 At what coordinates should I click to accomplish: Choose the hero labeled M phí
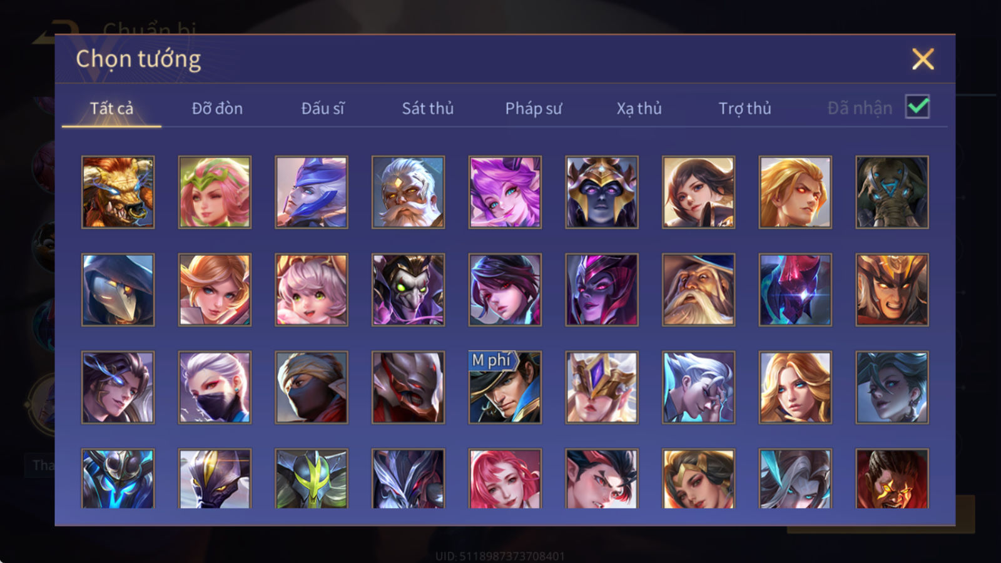505,387
